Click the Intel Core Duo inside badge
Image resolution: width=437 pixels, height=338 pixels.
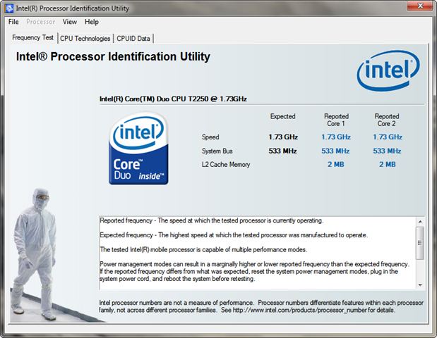(x=138, y=148)
